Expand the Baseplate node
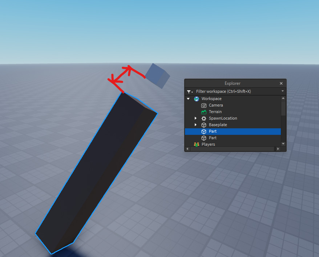This screenshot has height=257, width=319. (195, 125)
